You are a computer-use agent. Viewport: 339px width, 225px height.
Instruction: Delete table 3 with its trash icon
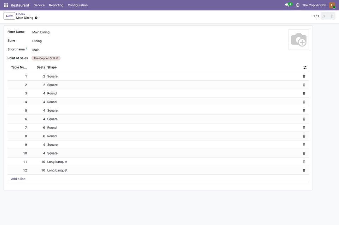pos(304,93)
